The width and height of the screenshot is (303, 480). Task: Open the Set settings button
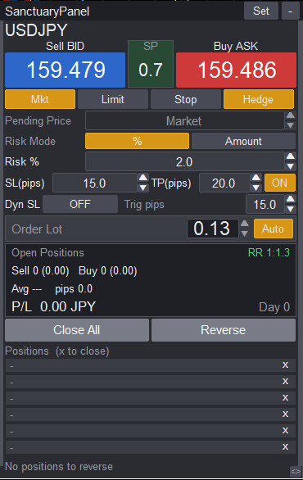pyautogui.click(x=261, y=11)
